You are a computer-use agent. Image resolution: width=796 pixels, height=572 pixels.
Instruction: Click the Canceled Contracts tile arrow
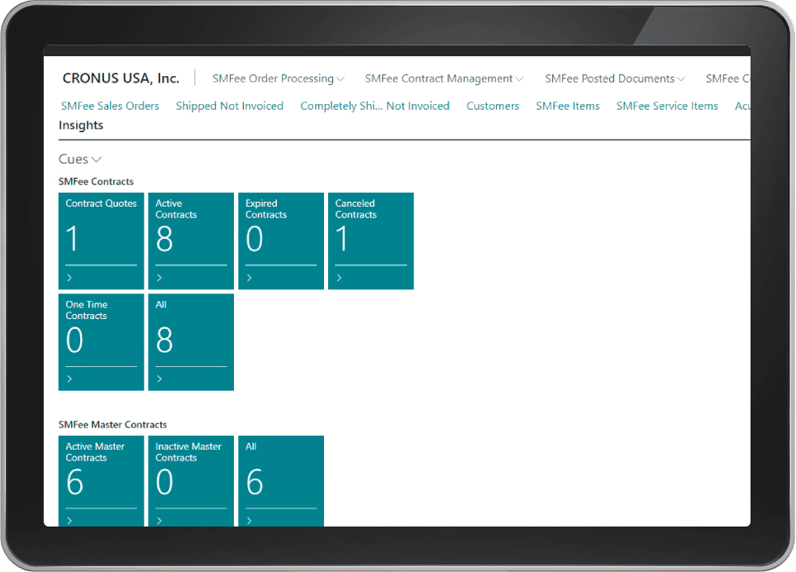(339, 278)
